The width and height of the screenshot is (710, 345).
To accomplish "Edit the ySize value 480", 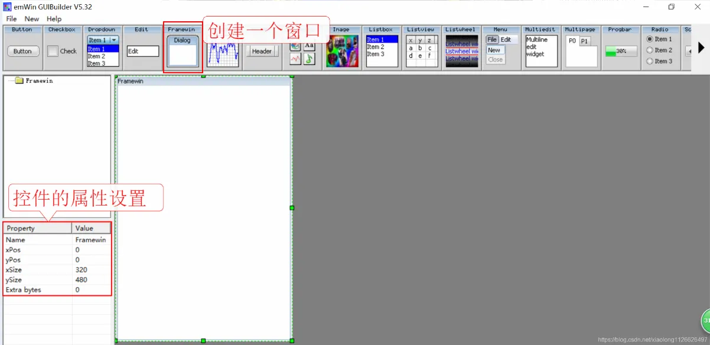I will (92, 280).
